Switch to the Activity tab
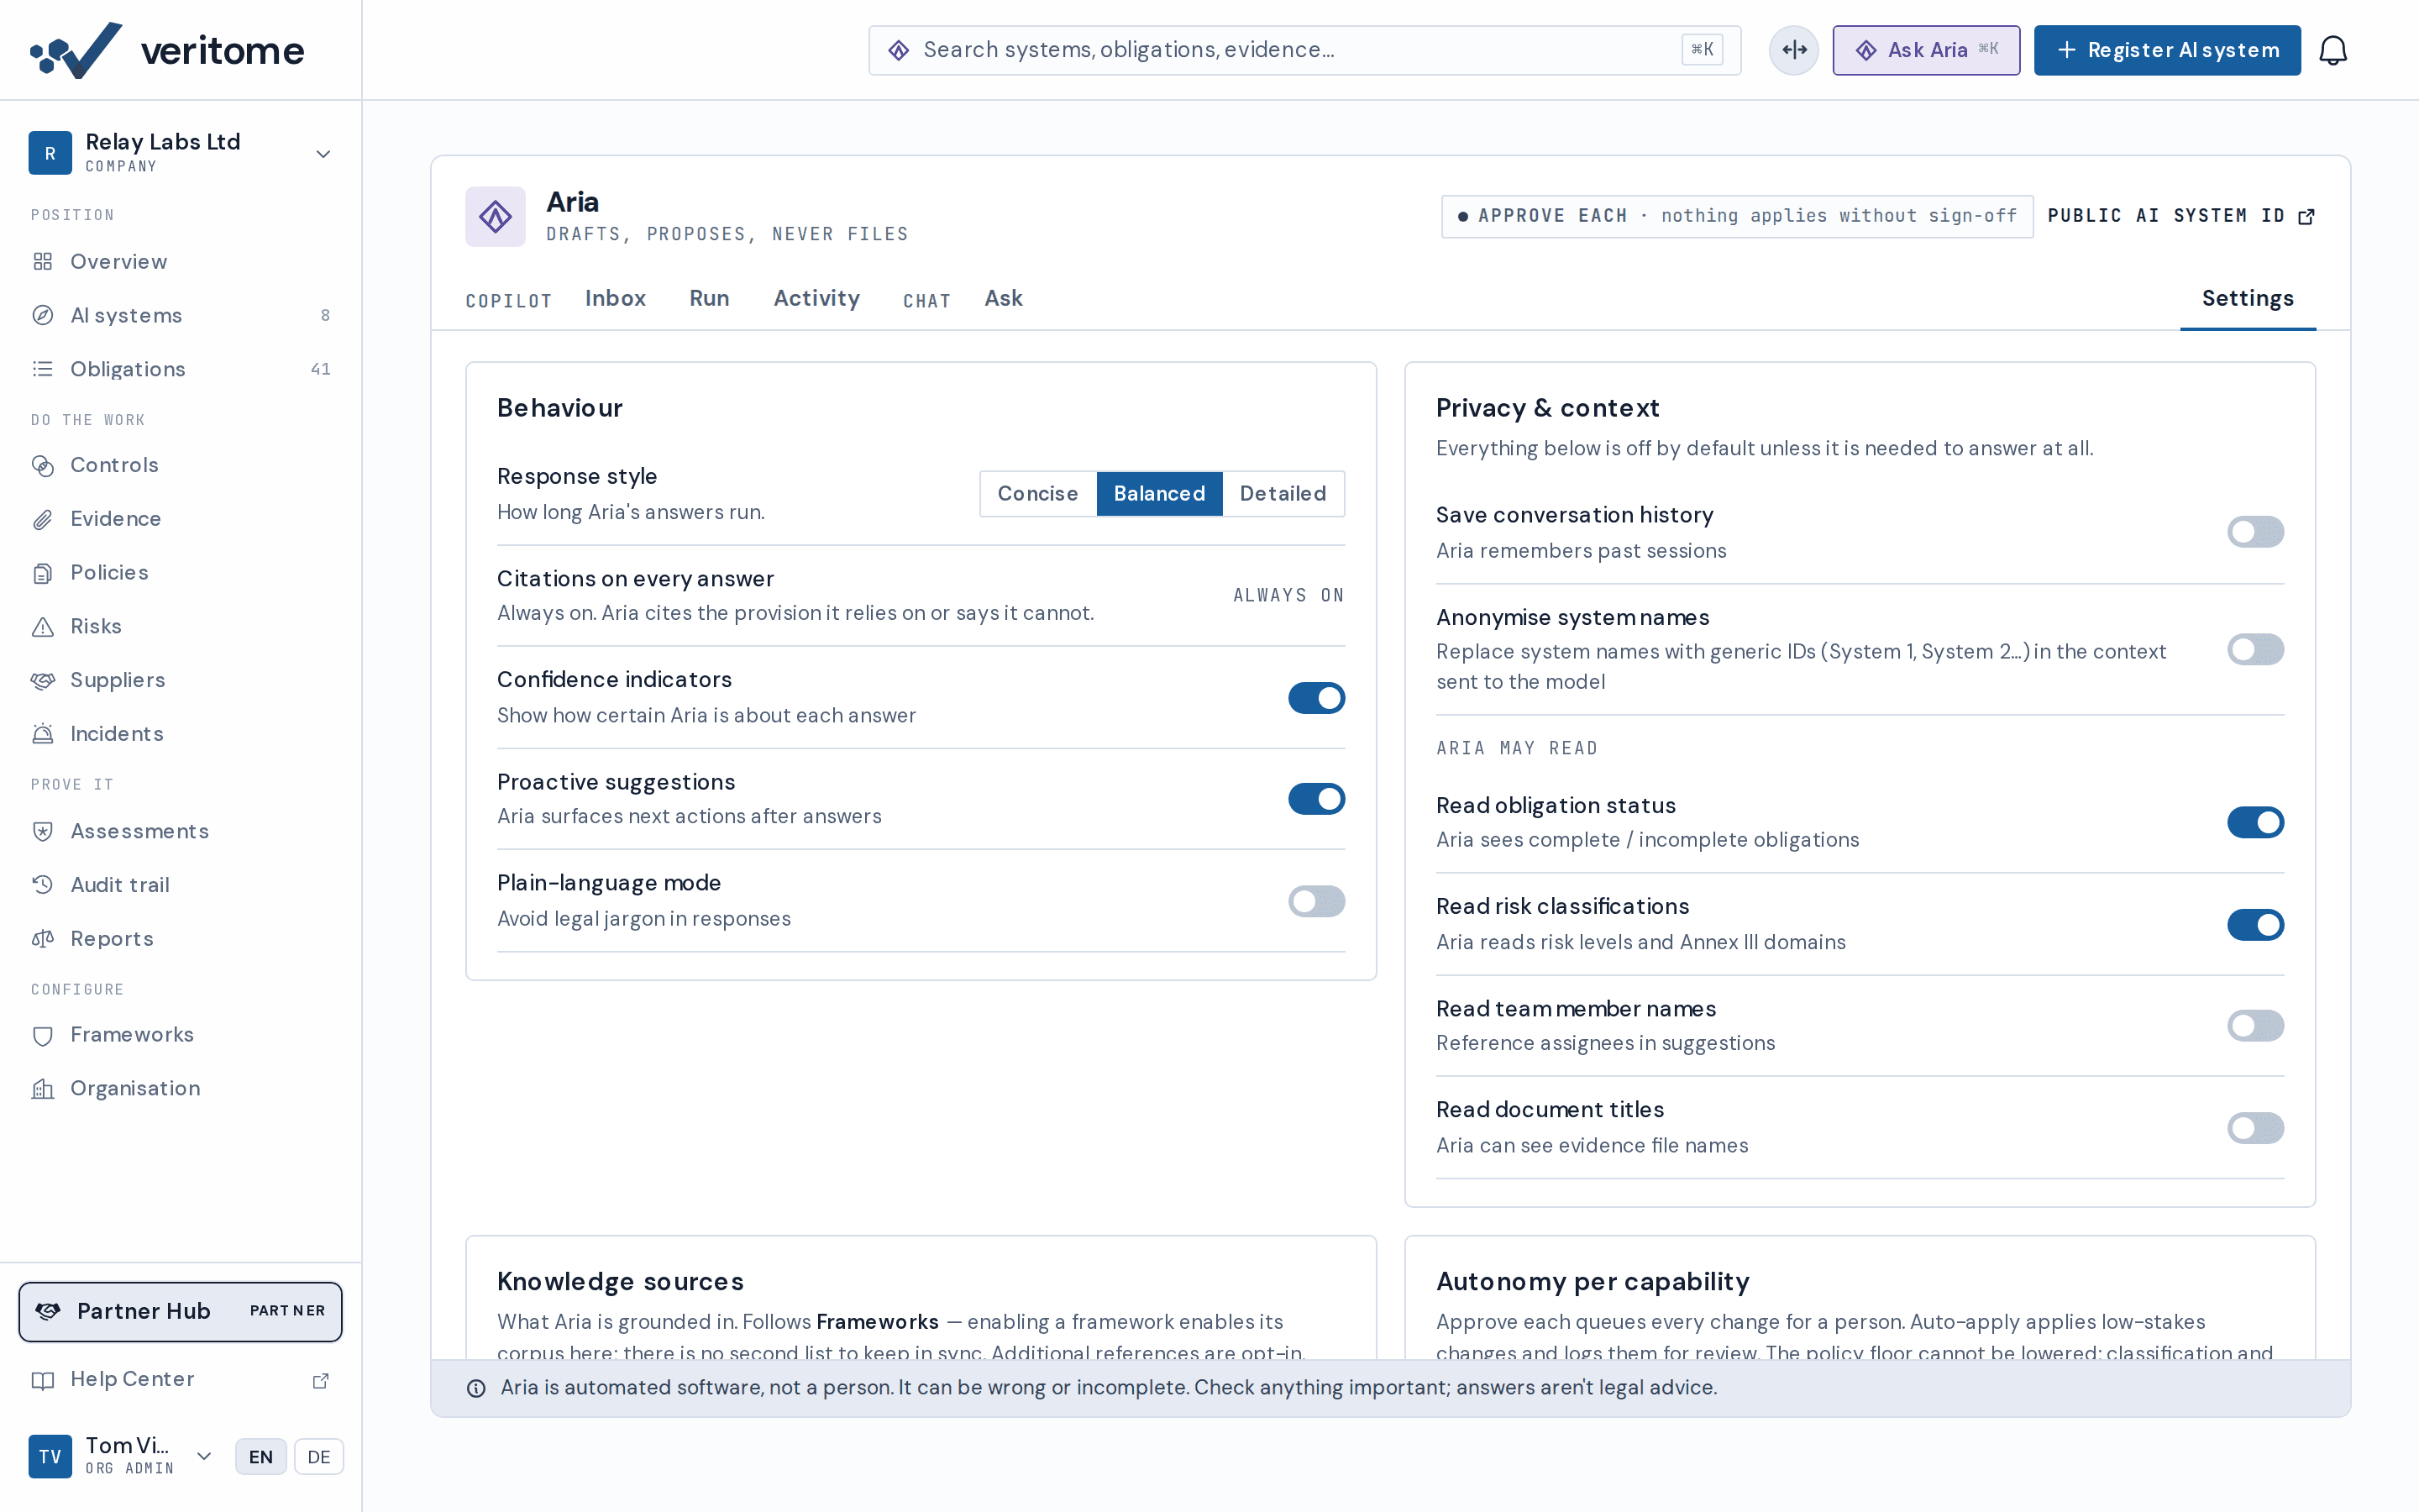Viewport: 2419px width, 1512px height. pos(816,298)
